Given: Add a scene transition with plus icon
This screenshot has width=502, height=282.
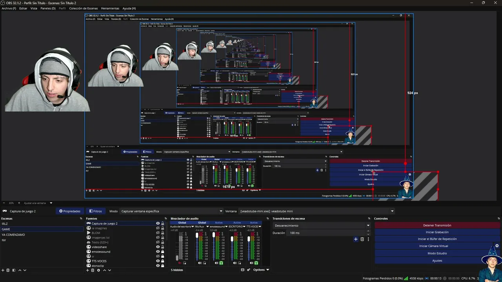Looking at the screenshot, I should click(x=356, y=239).
